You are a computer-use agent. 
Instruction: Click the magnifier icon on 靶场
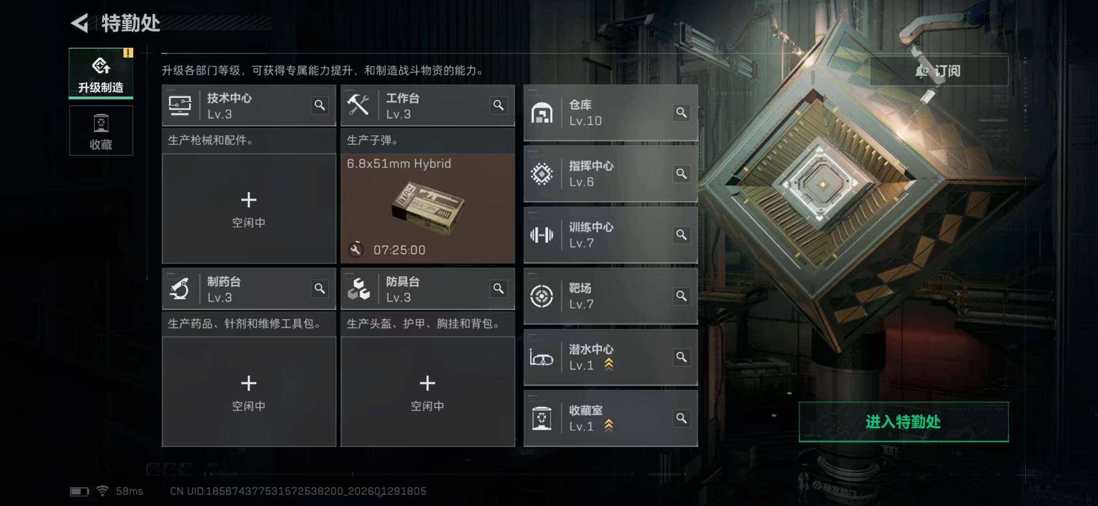point(681,296)
